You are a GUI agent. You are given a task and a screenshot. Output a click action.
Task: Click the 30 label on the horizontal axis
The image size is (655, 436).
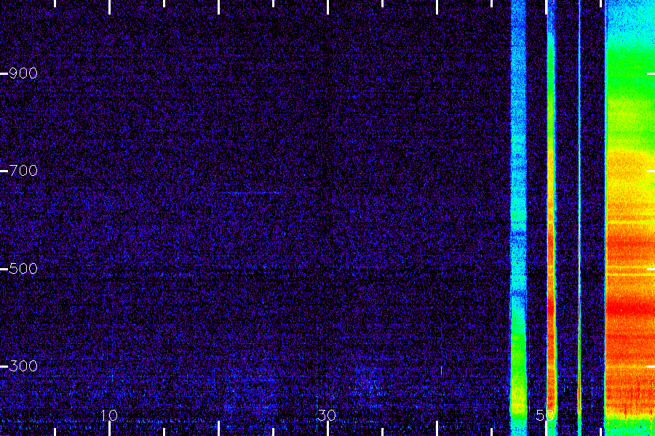coord(327,415)
